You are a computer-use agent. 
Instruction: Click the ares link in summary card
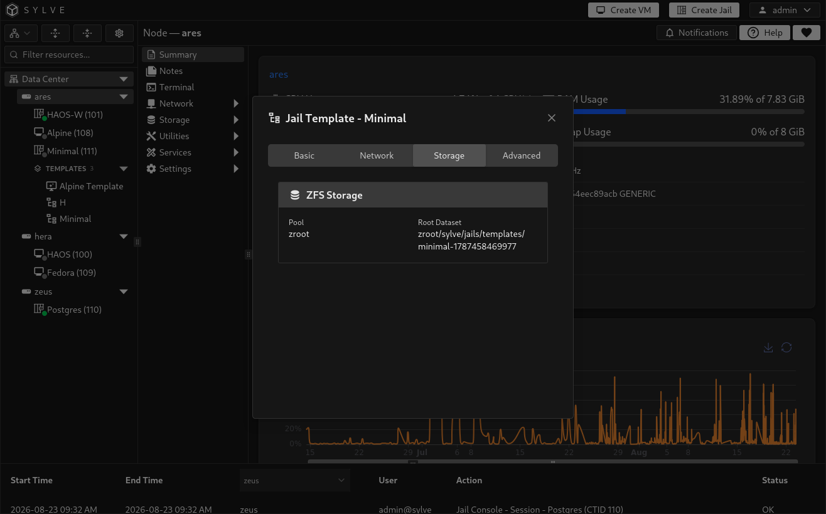coord(279,75)
